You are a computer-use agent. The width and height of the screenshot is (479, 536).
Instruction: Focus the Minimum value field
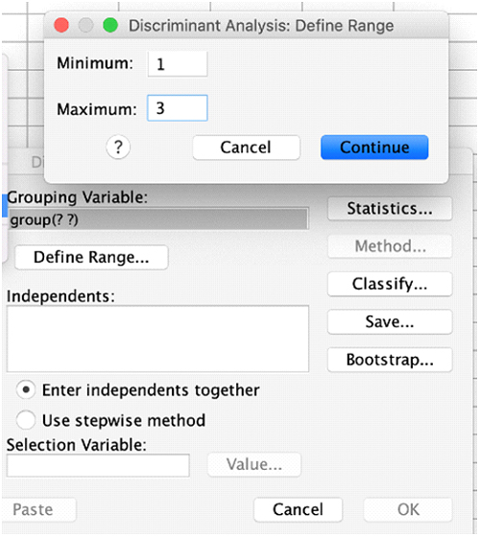[x=178, y=64]
